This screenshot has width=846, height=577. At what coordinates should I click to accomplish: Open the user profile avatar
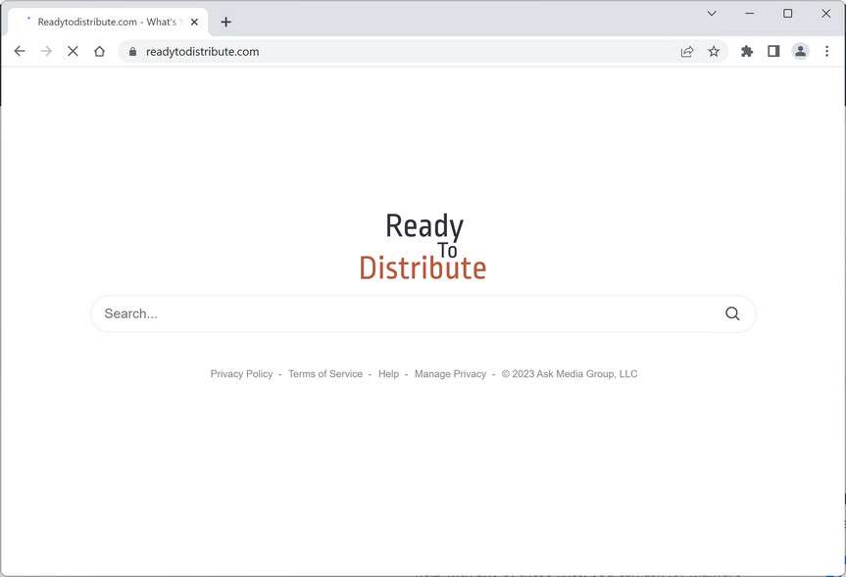800,51
